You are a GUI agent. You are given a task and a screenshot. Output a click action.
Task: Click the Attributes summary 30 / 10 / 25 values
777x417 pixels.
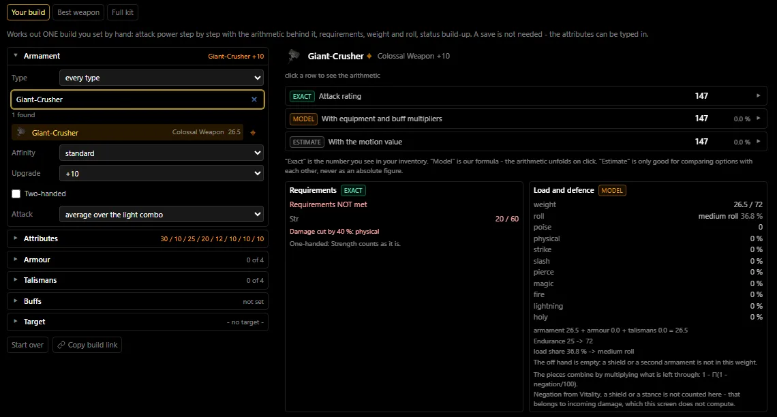tap(211, 238)
